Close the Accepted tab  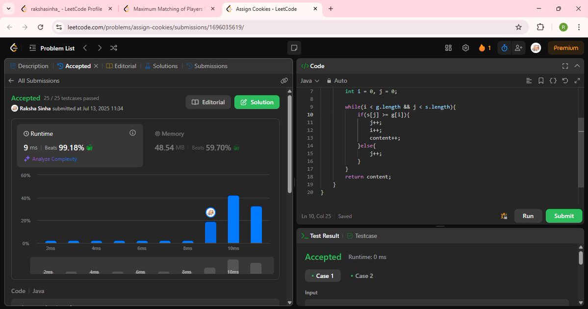point(96,66)
